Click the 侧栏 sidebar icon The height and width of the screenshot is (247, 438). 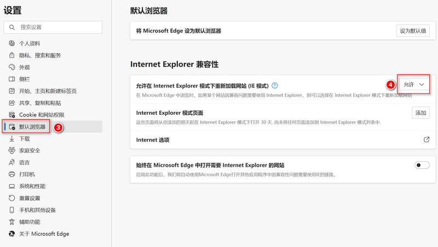point(11,79)
